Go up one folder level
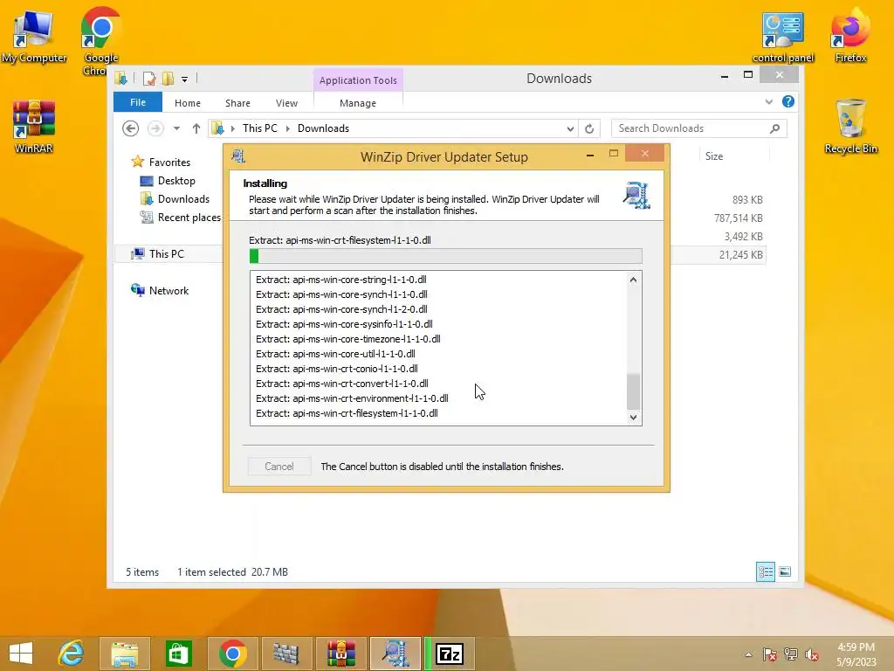The width and height of the screenshot is (894, 671). click(x=196, y=128)
